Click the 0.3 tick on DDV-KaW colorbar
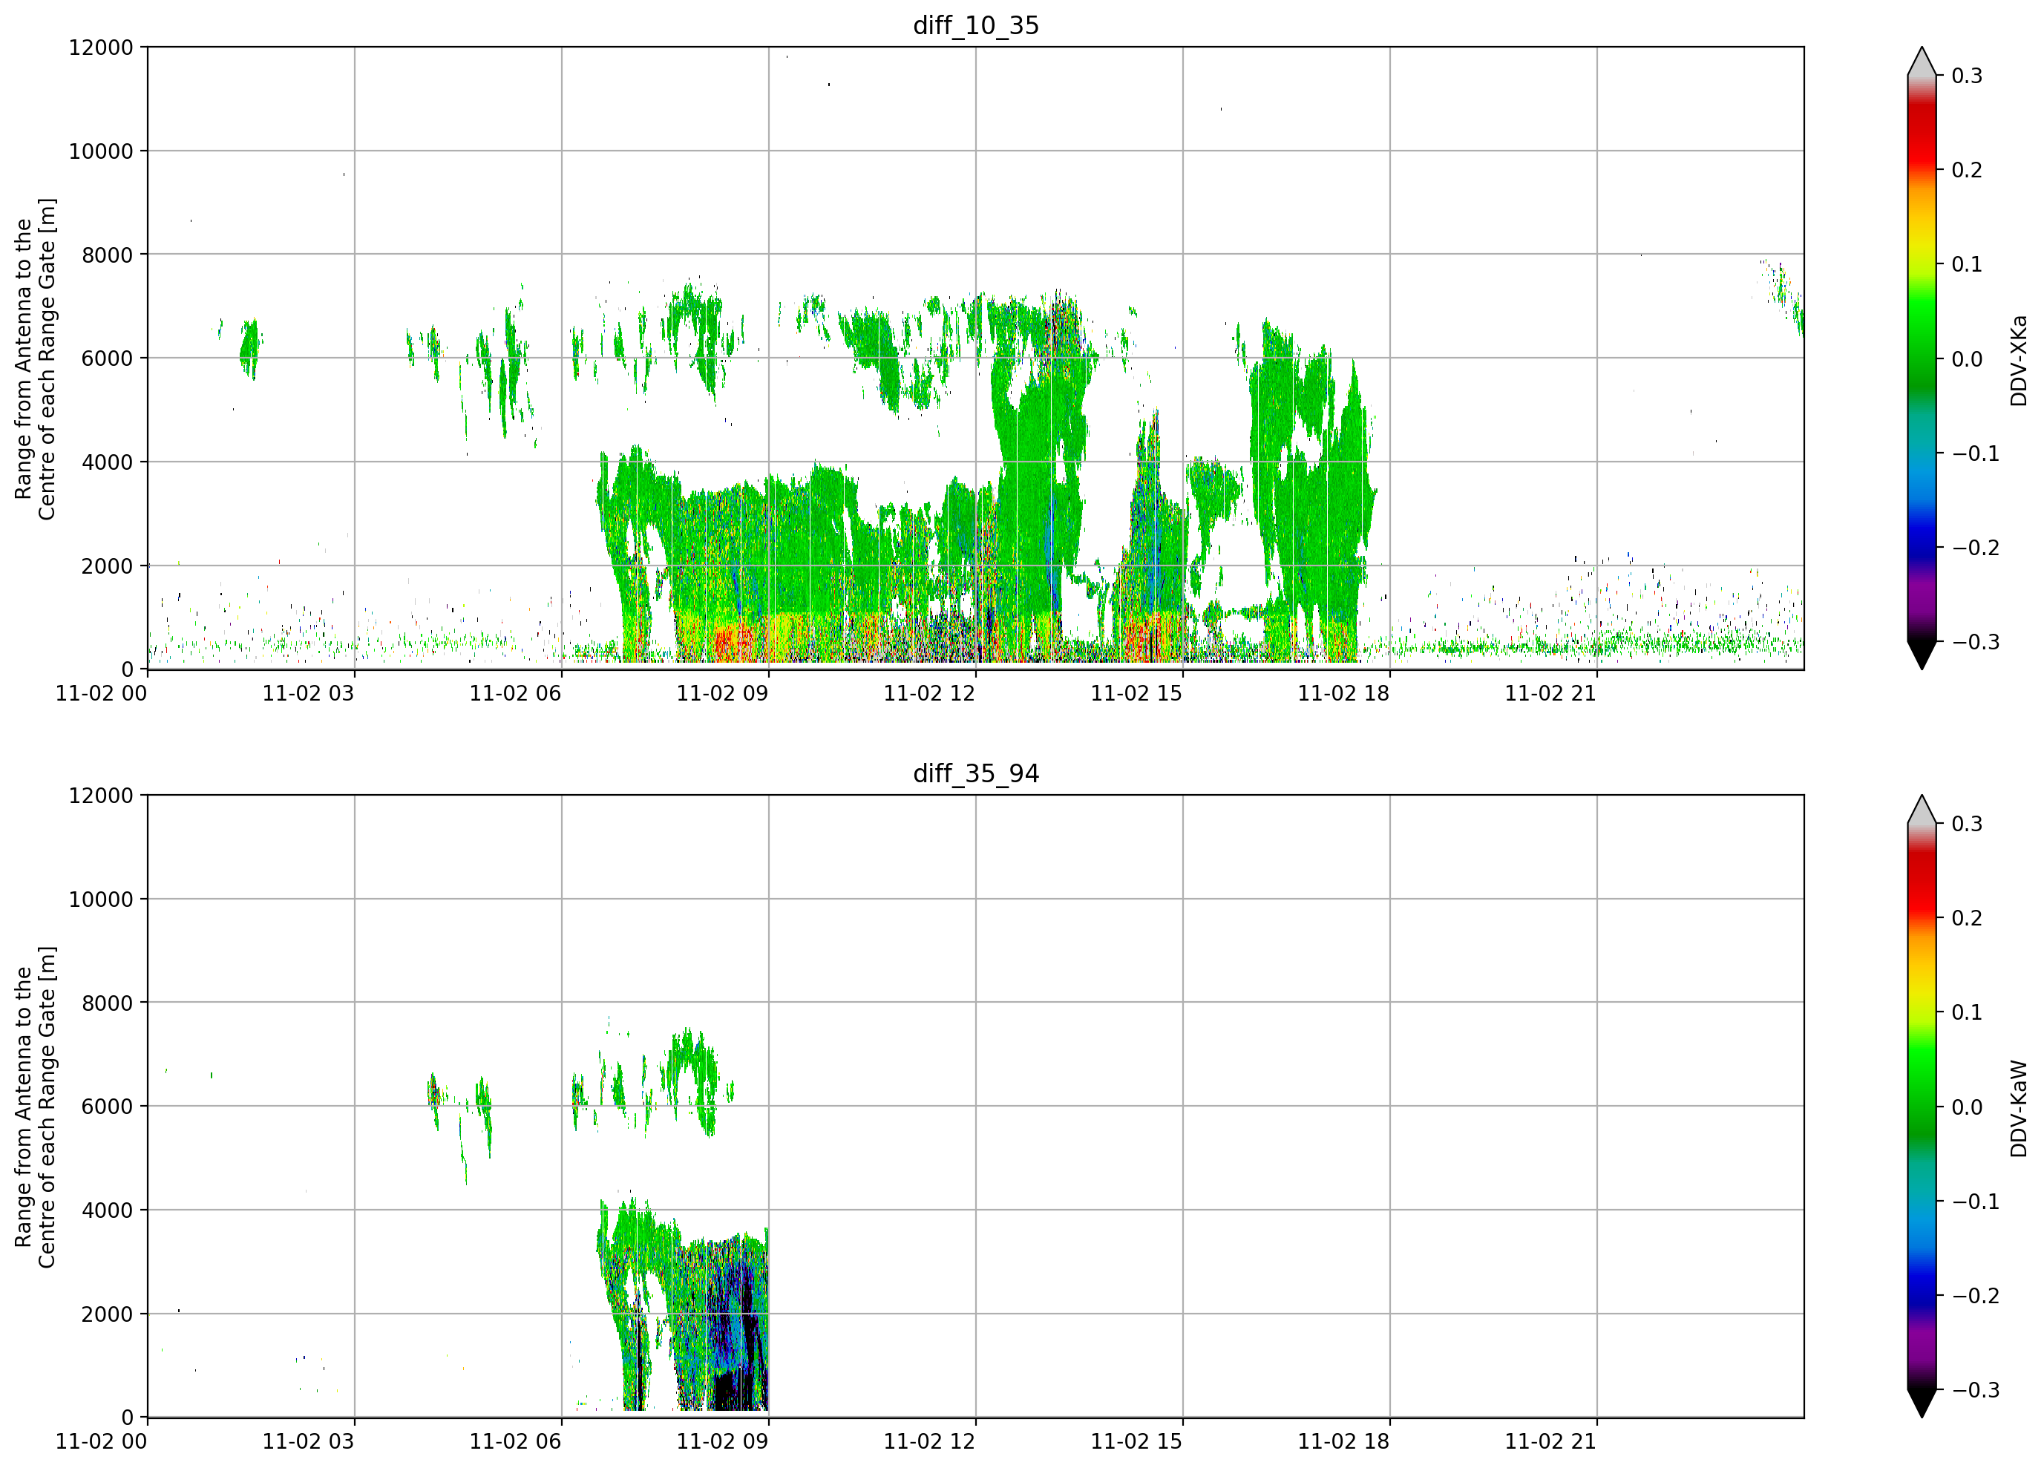This screenshot has width=2044, height=1468. pyautogui.click(x=1968, y=824)
